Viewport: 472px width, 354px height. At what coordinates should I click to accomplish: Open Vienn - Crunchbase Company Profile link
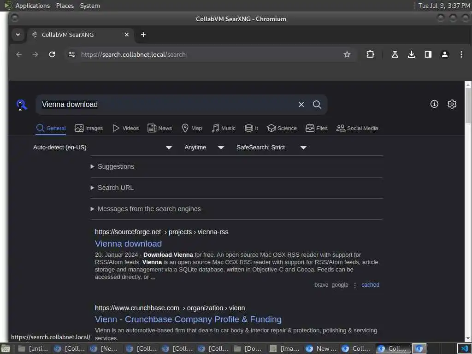pos(188,319)
